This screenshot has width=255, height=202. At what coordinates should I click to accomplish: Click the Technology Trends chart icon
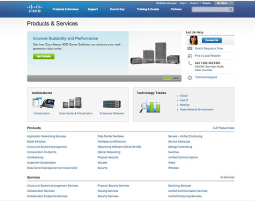click(150, 105)
